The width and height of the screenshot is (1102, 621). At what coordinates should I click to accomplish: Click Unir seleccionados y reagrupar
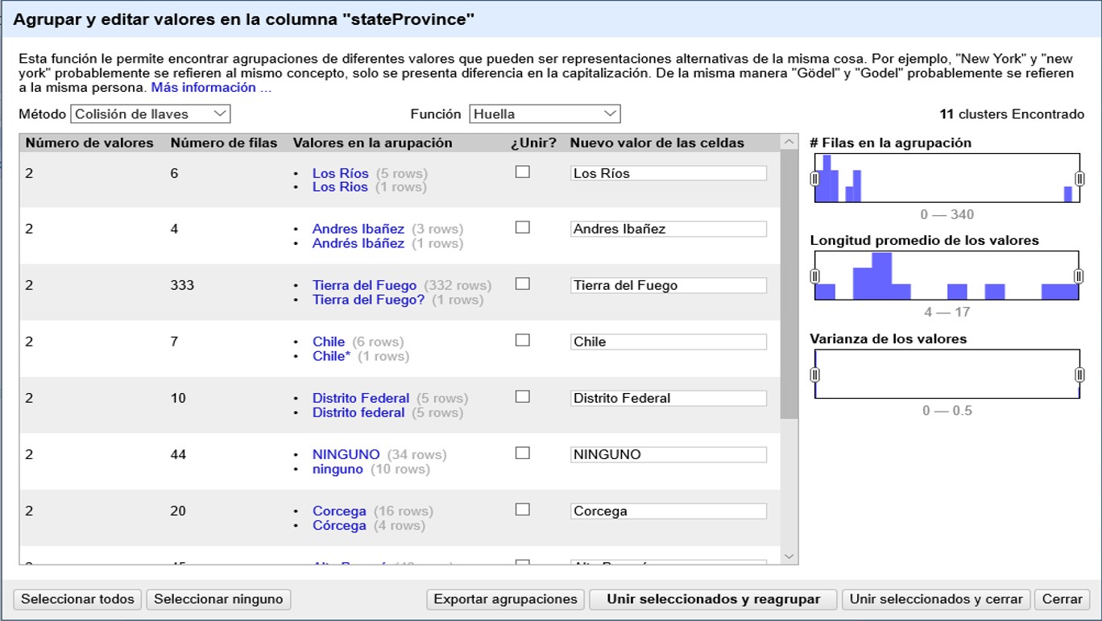(x=713, y=599)
